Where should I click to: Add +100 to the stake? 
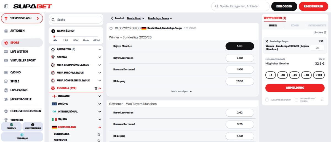tap(319, 75)
